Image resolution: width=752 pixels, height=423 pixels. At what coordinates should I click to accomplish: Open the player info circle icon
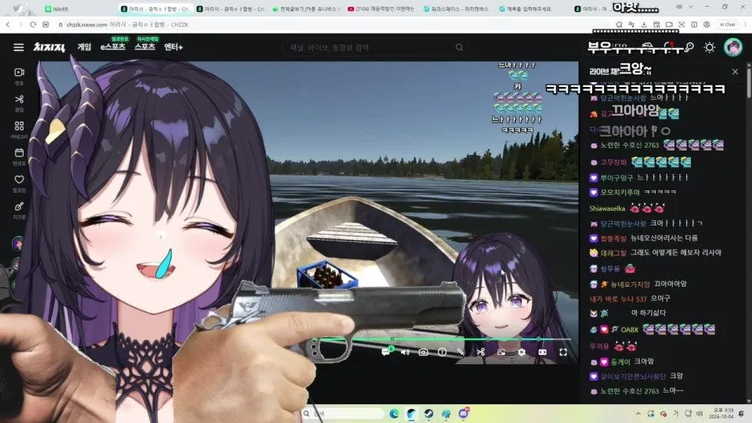[x=442, y=352]
